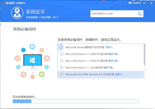Toggle the Microsoft DirectX checkbox
The image size is (155, 109).
pyautogui.click(x=62, y=47)
